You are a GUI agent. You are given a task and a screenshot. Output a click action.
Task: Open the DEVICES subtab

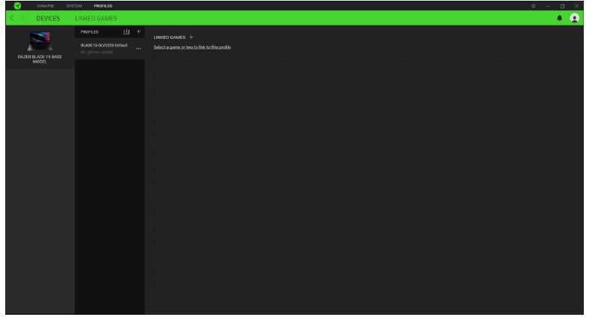point(48,18)
